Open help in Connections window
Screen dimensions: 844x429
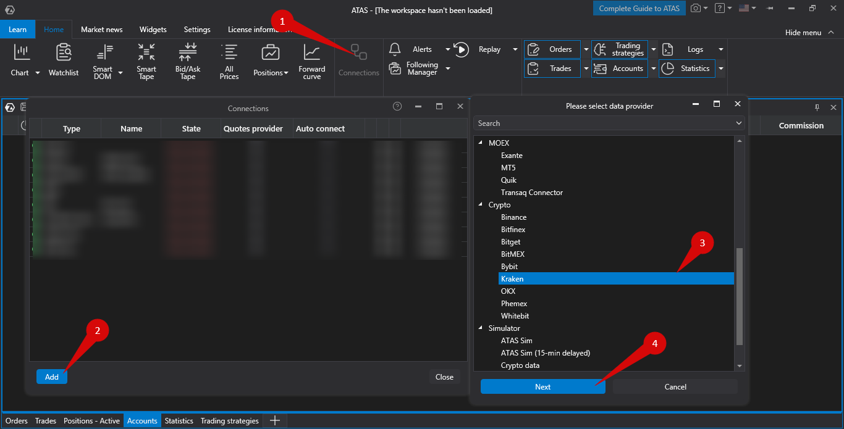pos(397,106)
